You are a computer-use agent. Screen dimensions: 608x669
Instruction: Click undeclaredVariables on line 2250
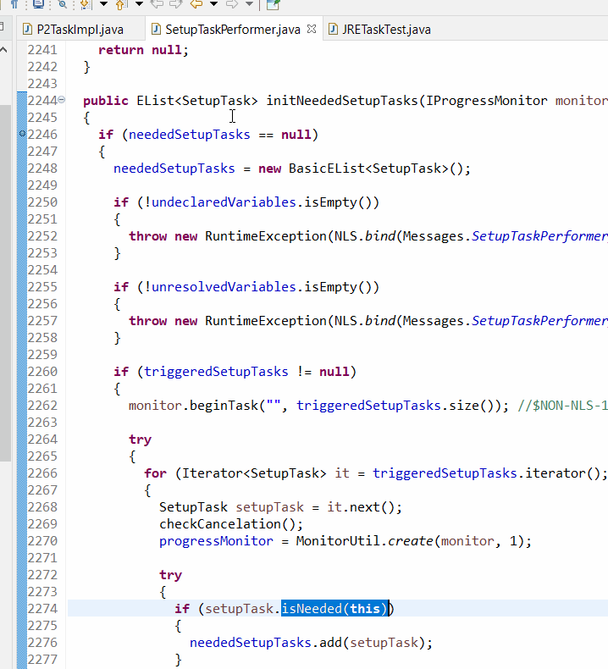coord(224,202)
